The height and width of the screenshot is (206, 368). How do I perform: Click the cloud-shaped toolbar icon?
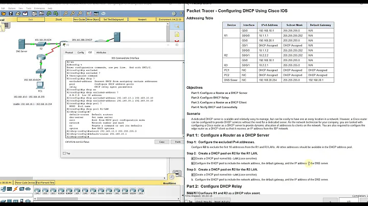pos(103,14)
